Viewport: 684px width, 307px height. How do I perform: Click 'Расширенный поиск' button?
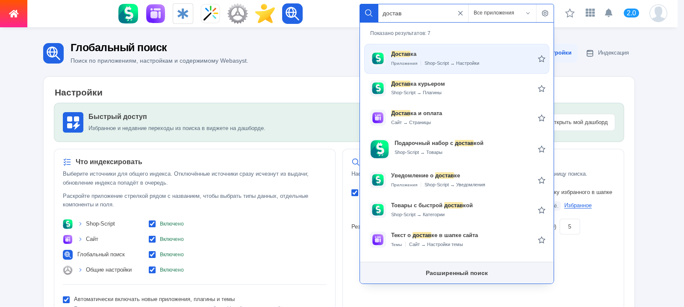point(457,273)
